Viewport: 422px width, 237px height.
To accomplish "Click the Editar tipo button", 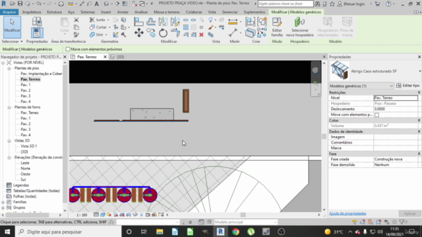I will coord(407,86).
